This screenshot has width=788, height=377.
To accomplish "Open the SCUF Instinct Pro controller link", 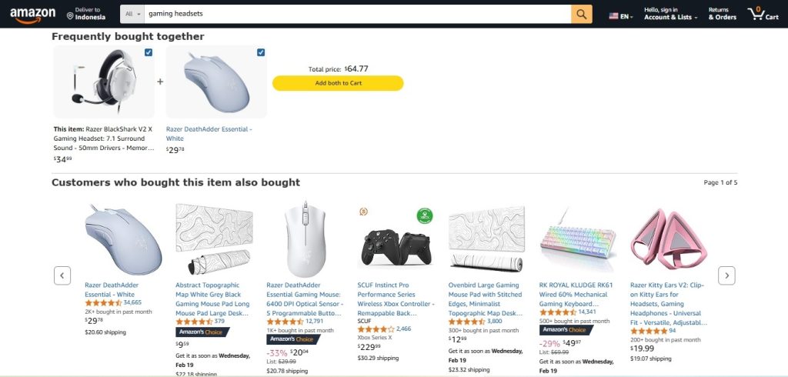I will 396,299.
